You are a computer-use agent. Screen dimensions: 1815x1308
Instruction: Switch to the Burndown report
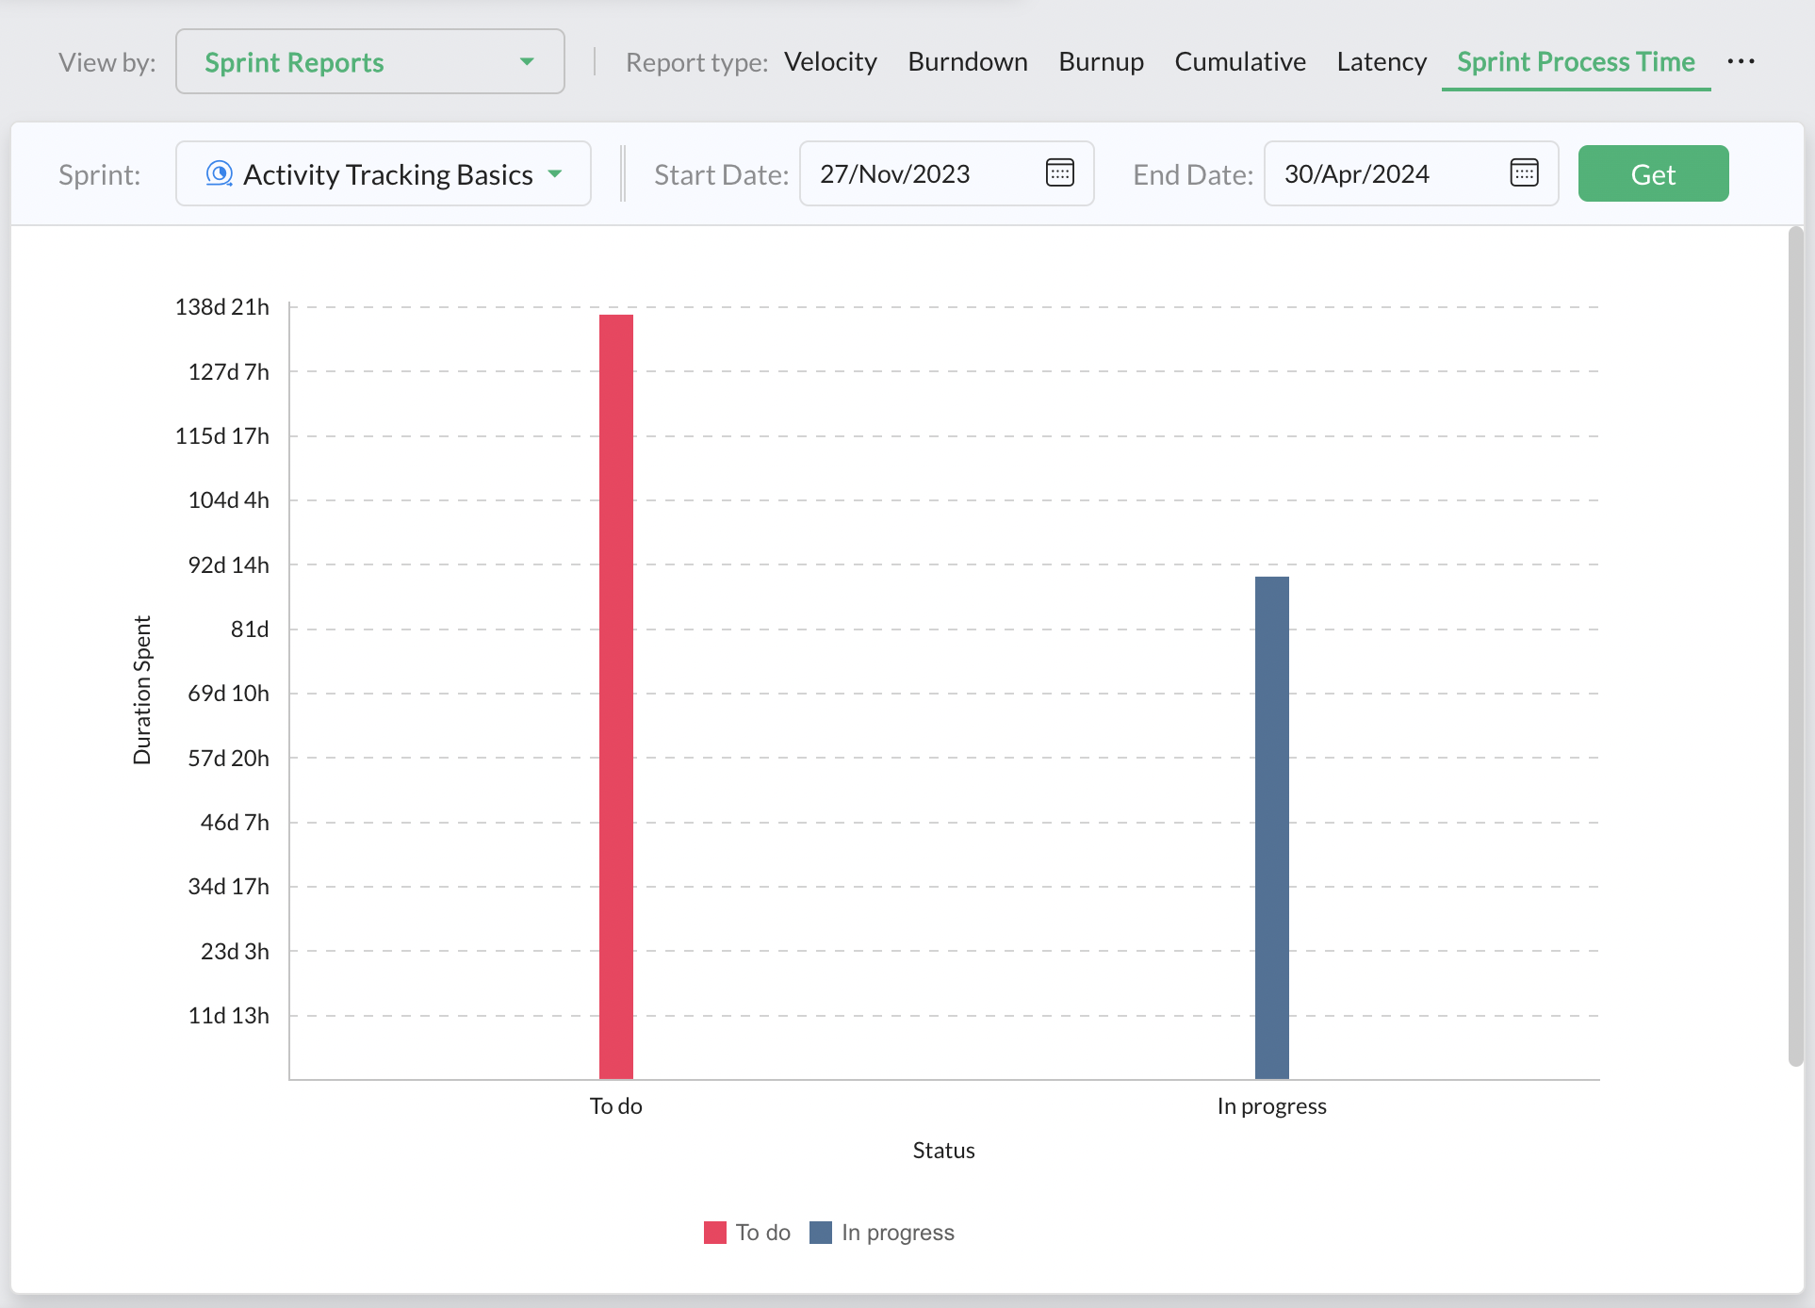coord(968,62)
